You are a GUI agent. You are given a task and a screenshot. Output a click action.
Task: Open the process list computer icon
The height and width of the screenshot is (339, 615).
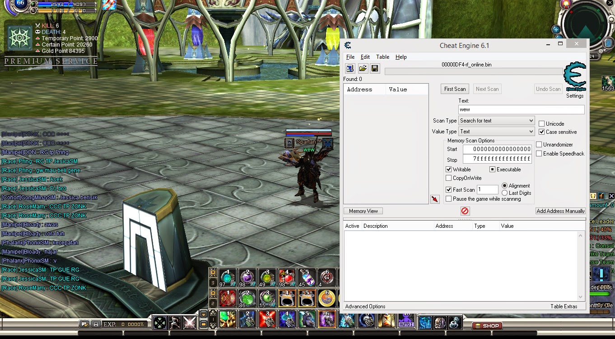[x=350, y=68]
